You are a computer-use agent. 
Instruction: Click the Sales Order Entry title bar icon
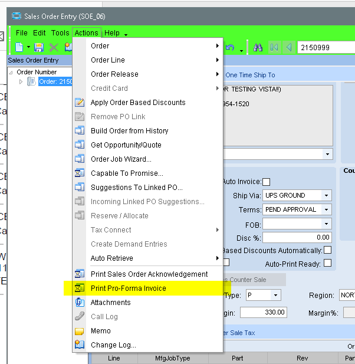pyautogui.click(x=17, y=16)
